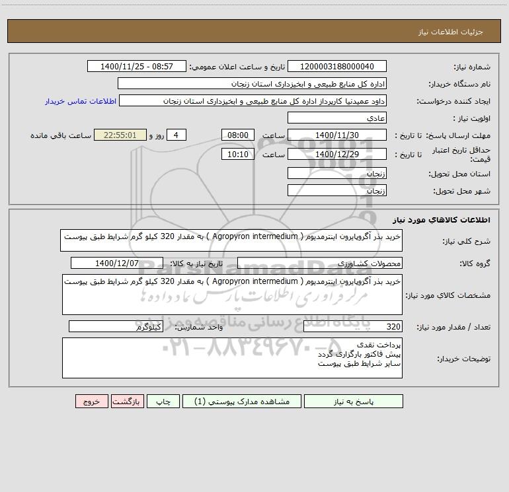Click the جزئیات اطلاعات نیاز header title
The image size is (509, 492).
pyautogui.click(x=451, y=32)
